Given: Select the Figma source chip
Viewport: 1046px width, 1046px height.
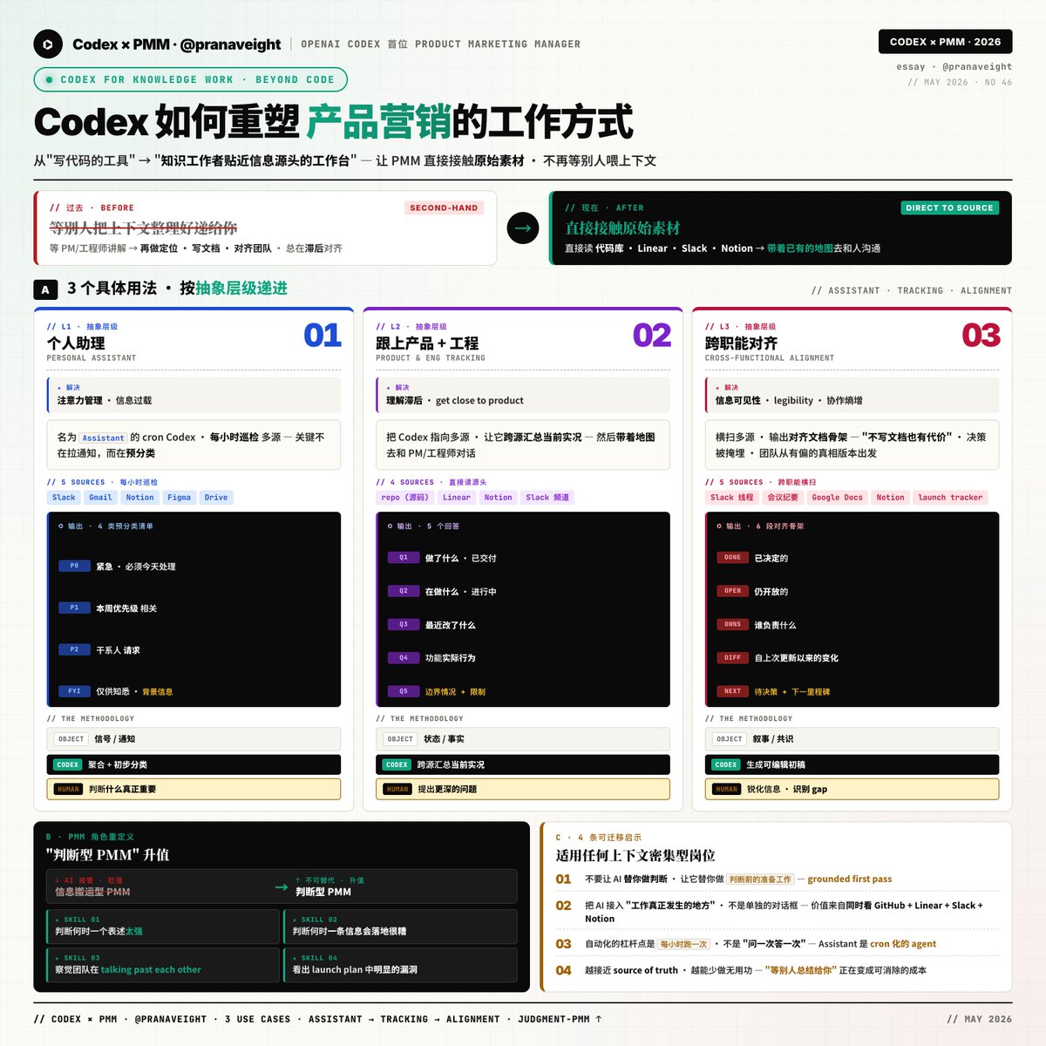Looking at the screenshot, I should (x=179, y=498).
